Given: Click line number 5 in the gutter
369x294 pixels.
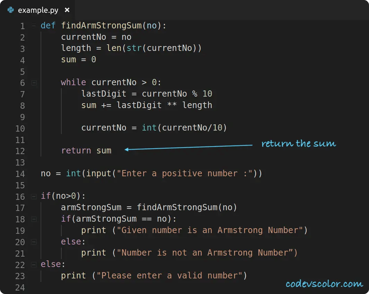Looking at the screenshot, I should (x=22, y=71).
